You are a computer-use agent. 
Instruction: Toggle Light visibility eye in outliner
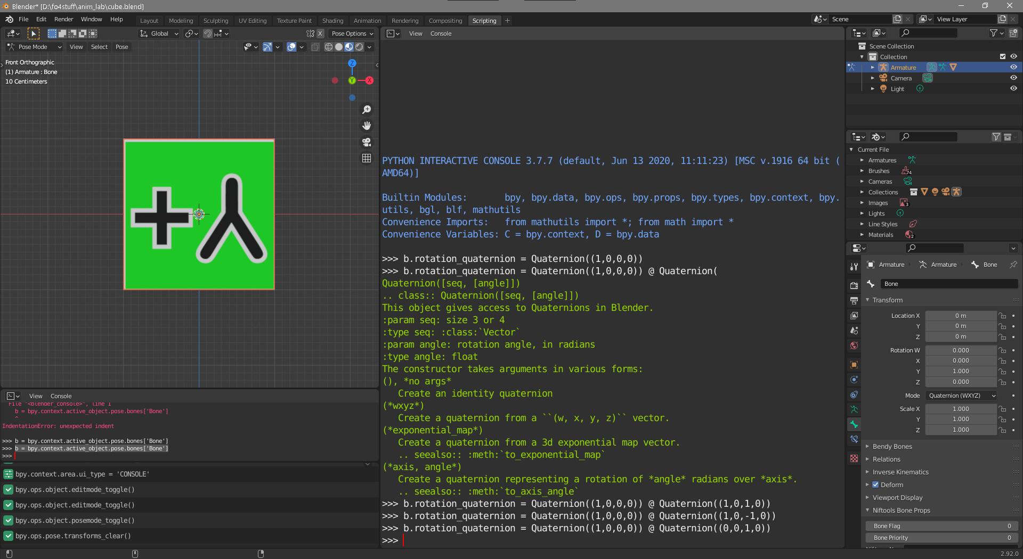pos(1013,88)
